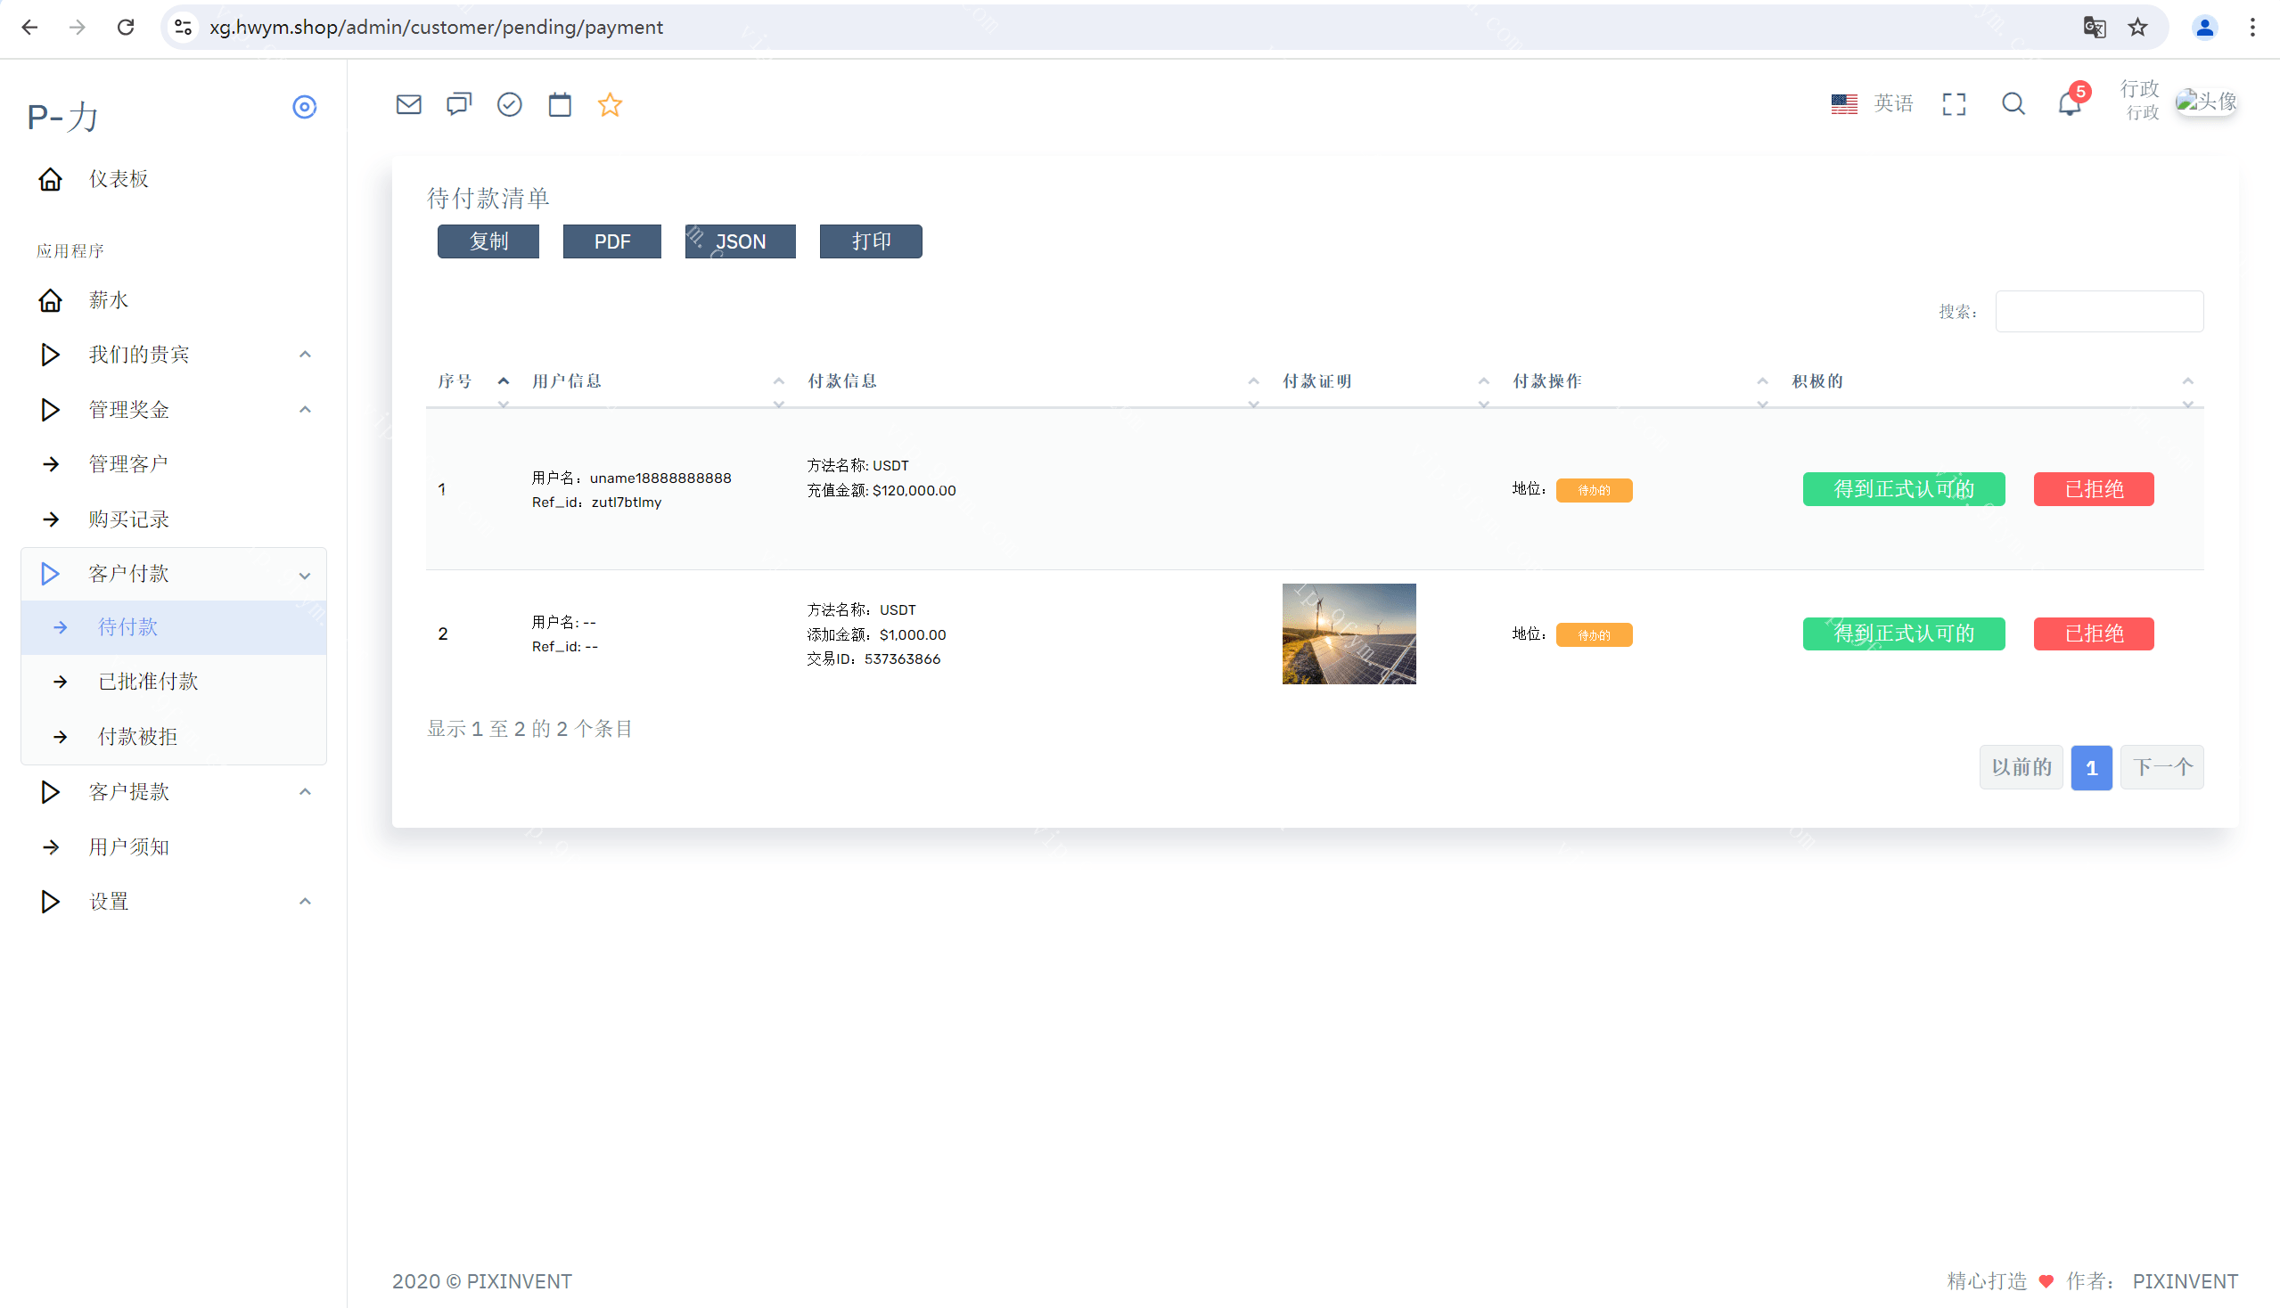The height and width of the screenshot is (1308, 2280).
Task: Toggle the sidebar collapse circle icon
Action: 305,107
